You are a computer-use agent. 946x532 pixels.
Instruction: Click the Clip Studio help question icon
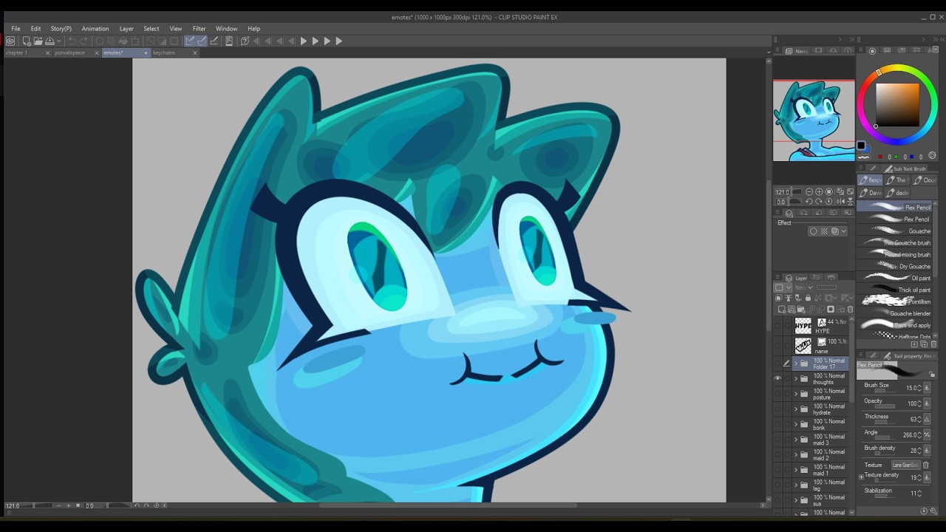(245, 41)
